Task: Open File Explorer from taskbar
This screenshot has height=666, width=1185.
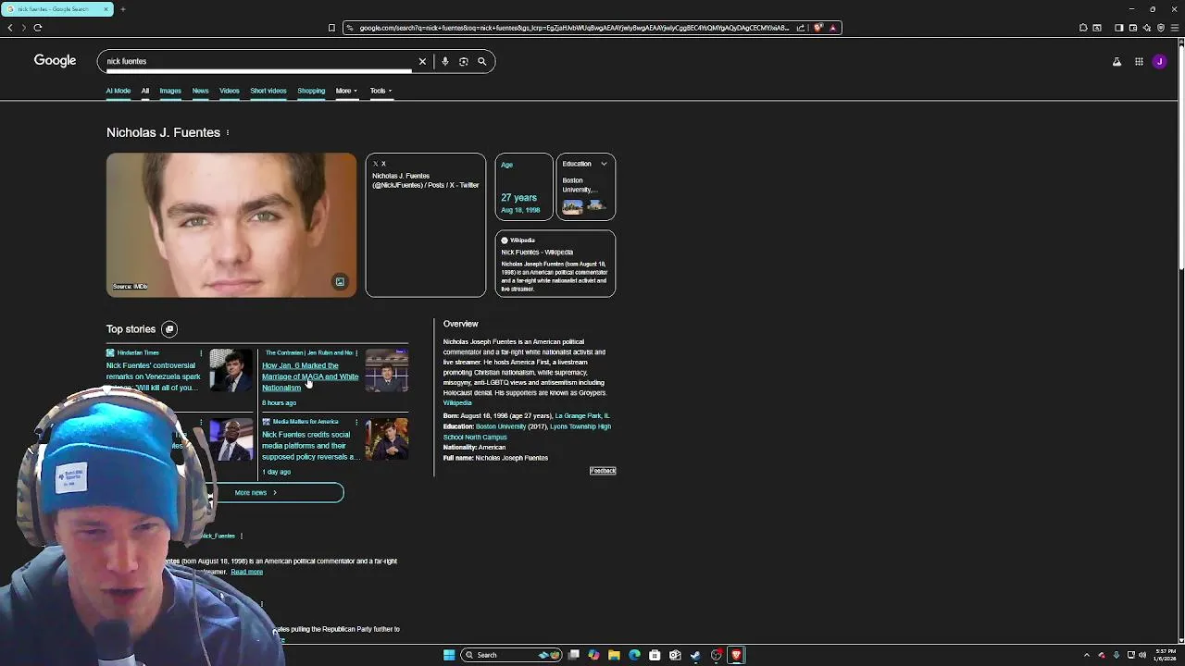Action: click(x=614, y=655)
